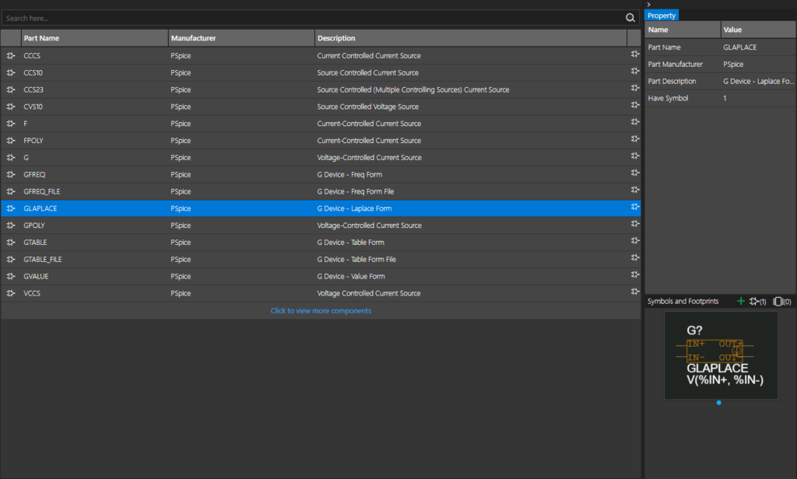This screenshot has width=797, height=479.
Task: Sort by the Manufacturer column header
Action: [x=241, y=38]
